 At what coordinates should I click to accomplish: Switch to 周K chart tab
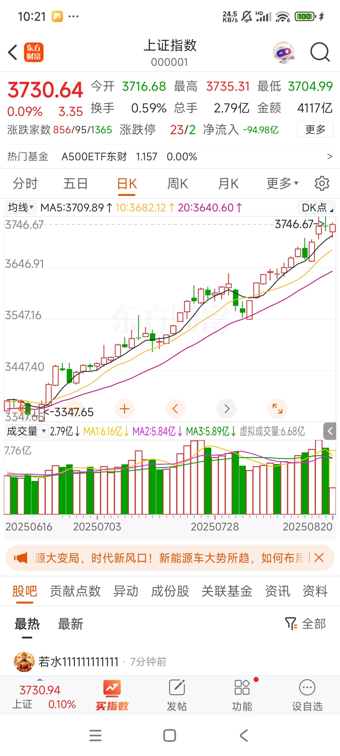click(178, 183)
